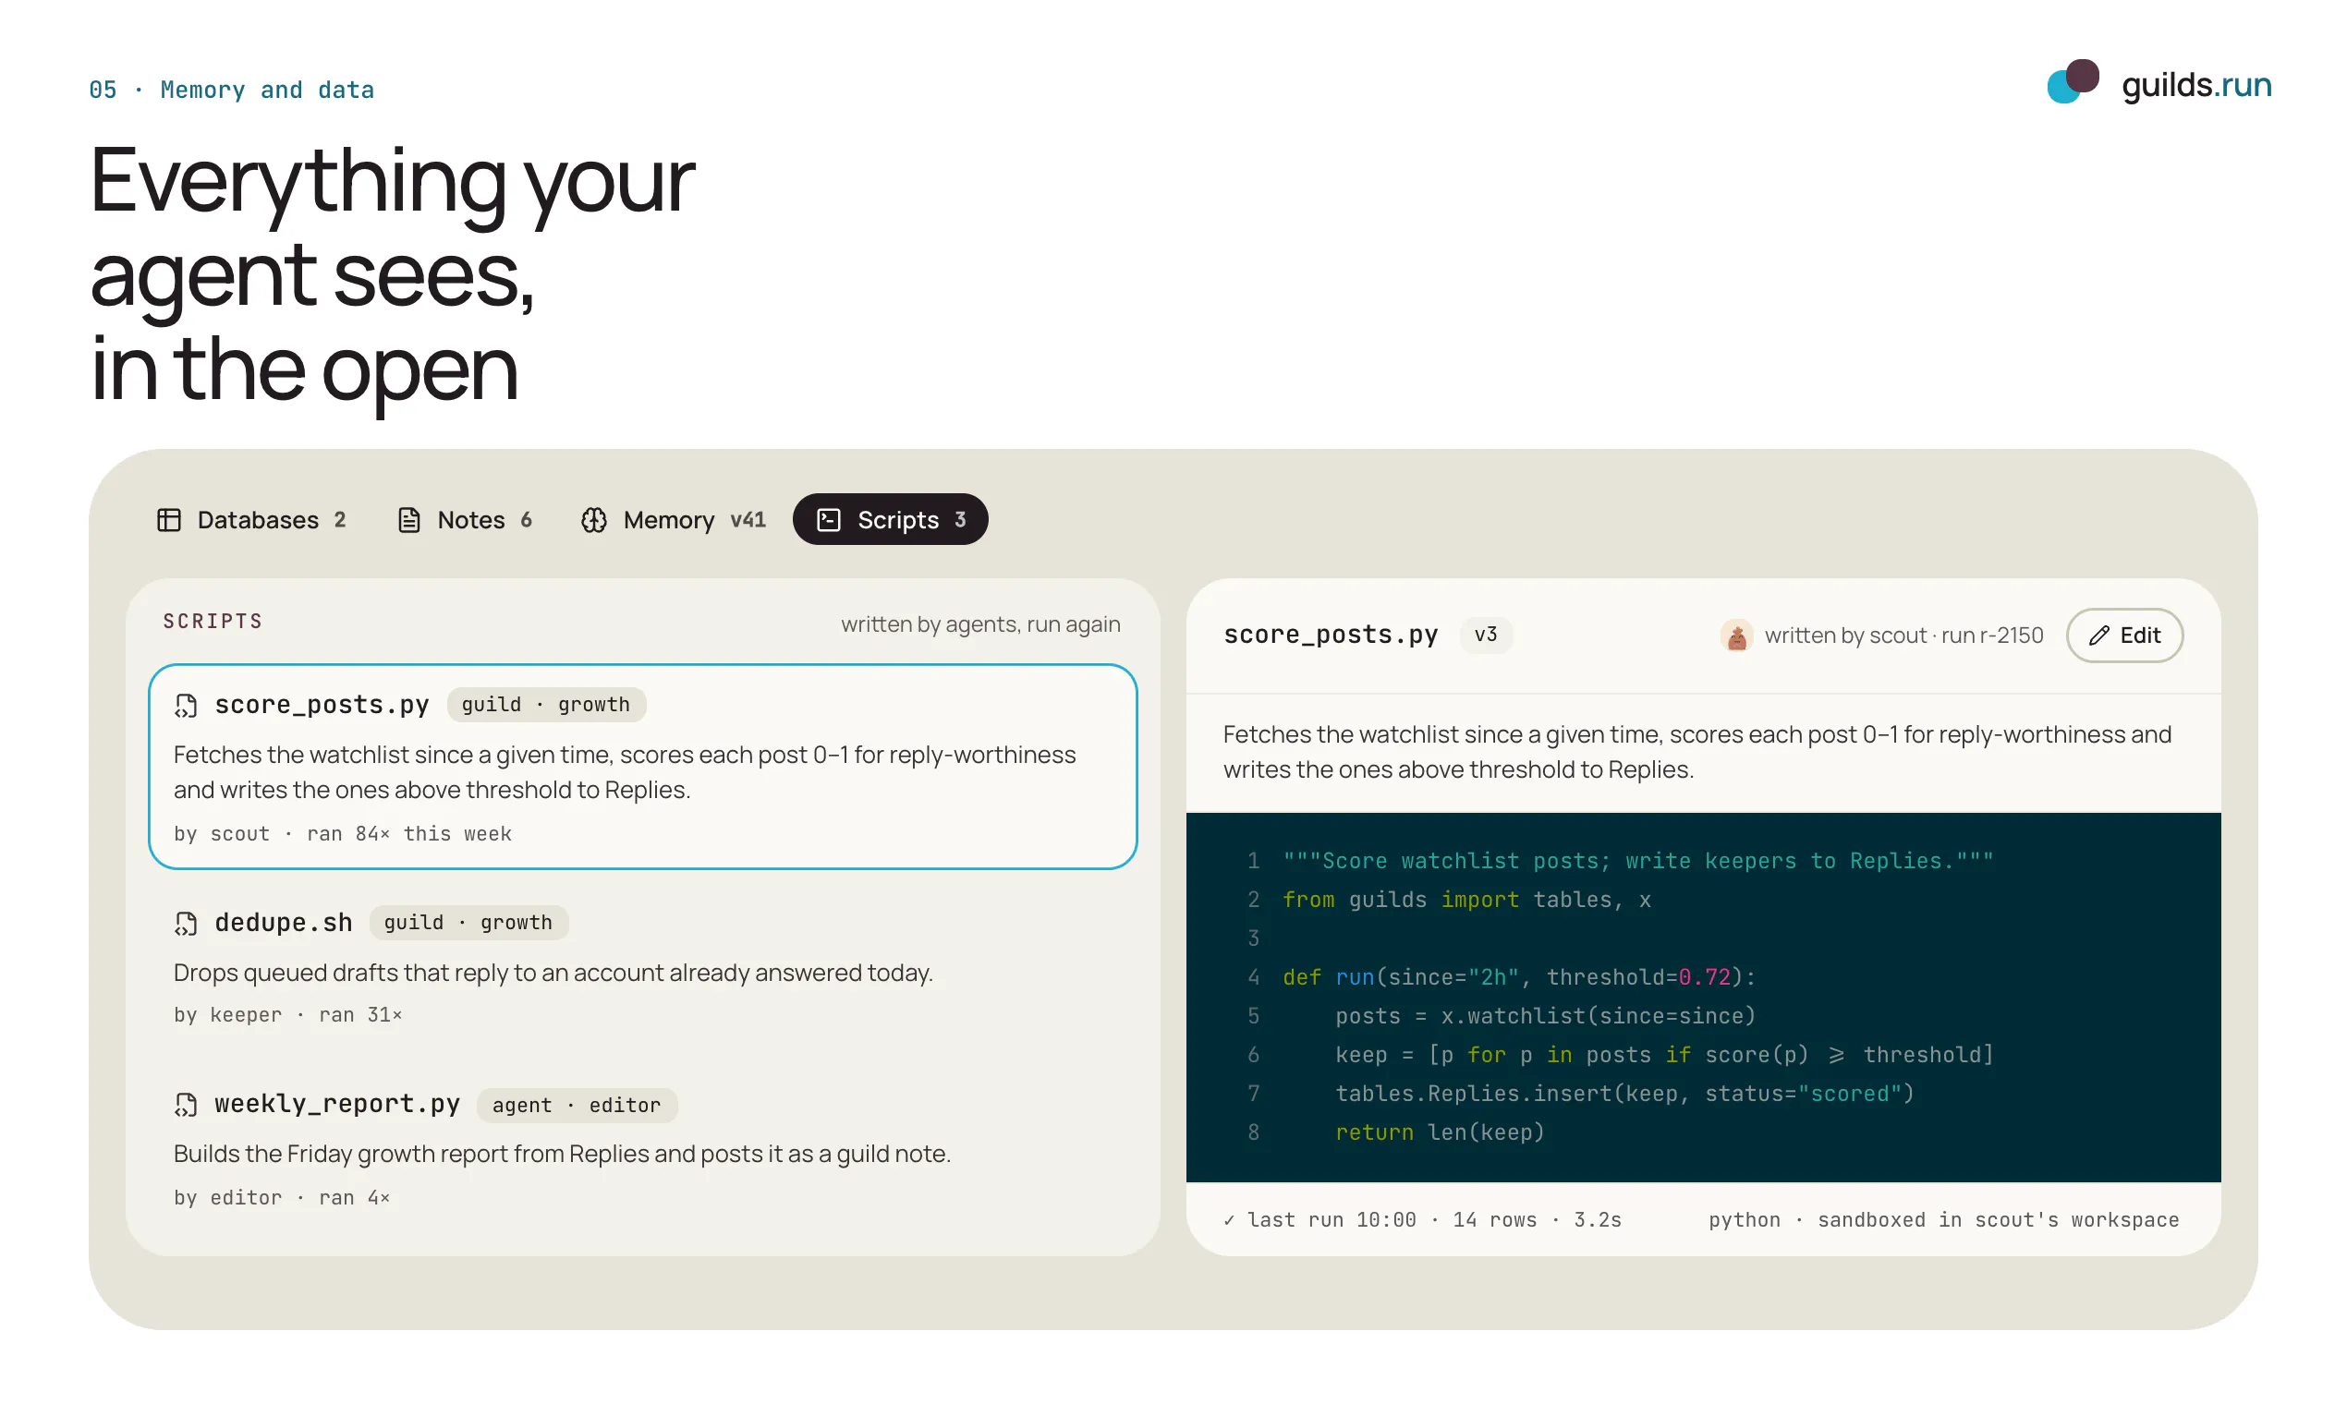This screenshot has width=2347, height=1404.
Task: Select the score_posts.py script card
Action: (642, 767)
